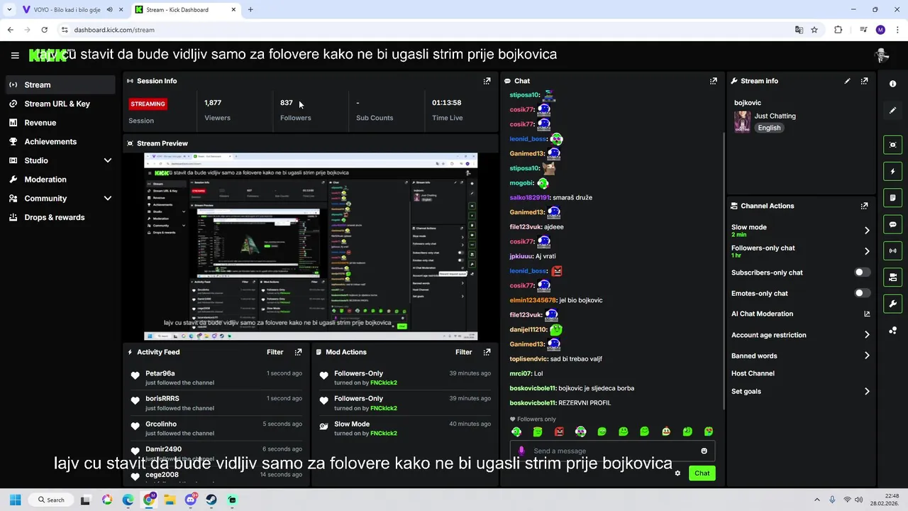The width and height of the screenshot is (908, 511).
Task: Toggle the broadcast signal widget in right rail
Action: [x=892, y=251]
